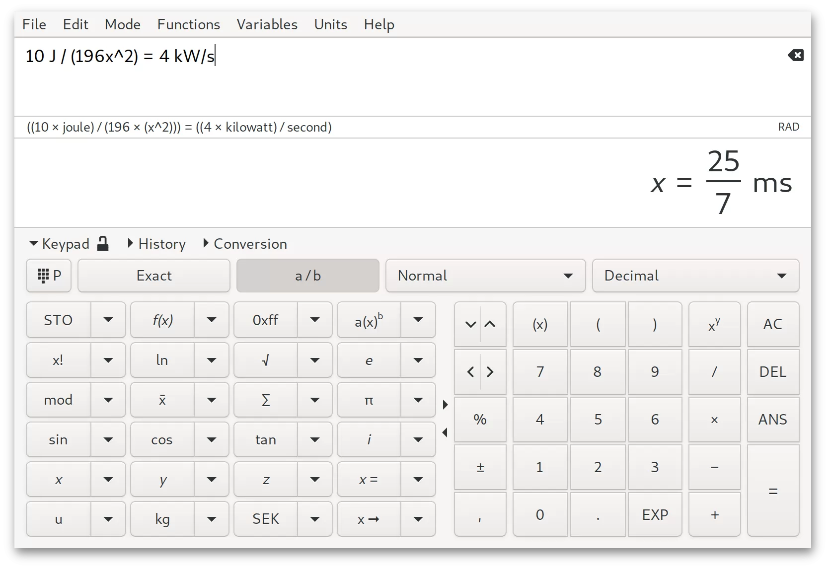The width and height of the screenshot is (829, 569).
Task: Toggle Exact calculation mode
Action: coord(153,276)
